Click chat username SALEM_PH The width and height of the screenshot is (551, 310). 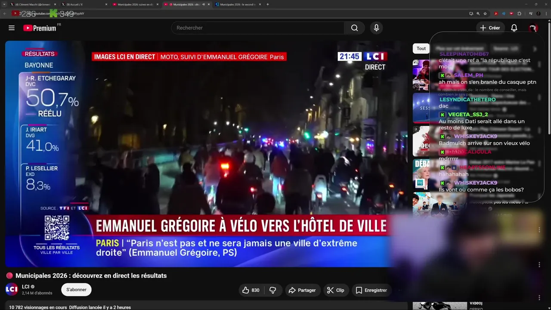pos(468,75)
